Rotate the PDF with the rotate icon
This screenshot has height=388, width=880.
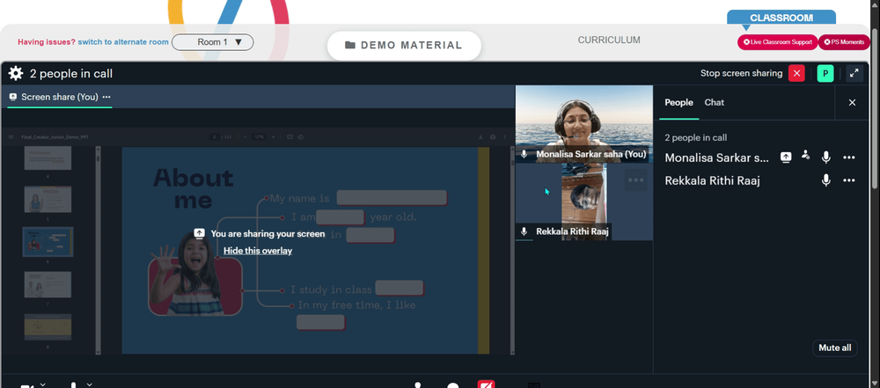(301, 137)
